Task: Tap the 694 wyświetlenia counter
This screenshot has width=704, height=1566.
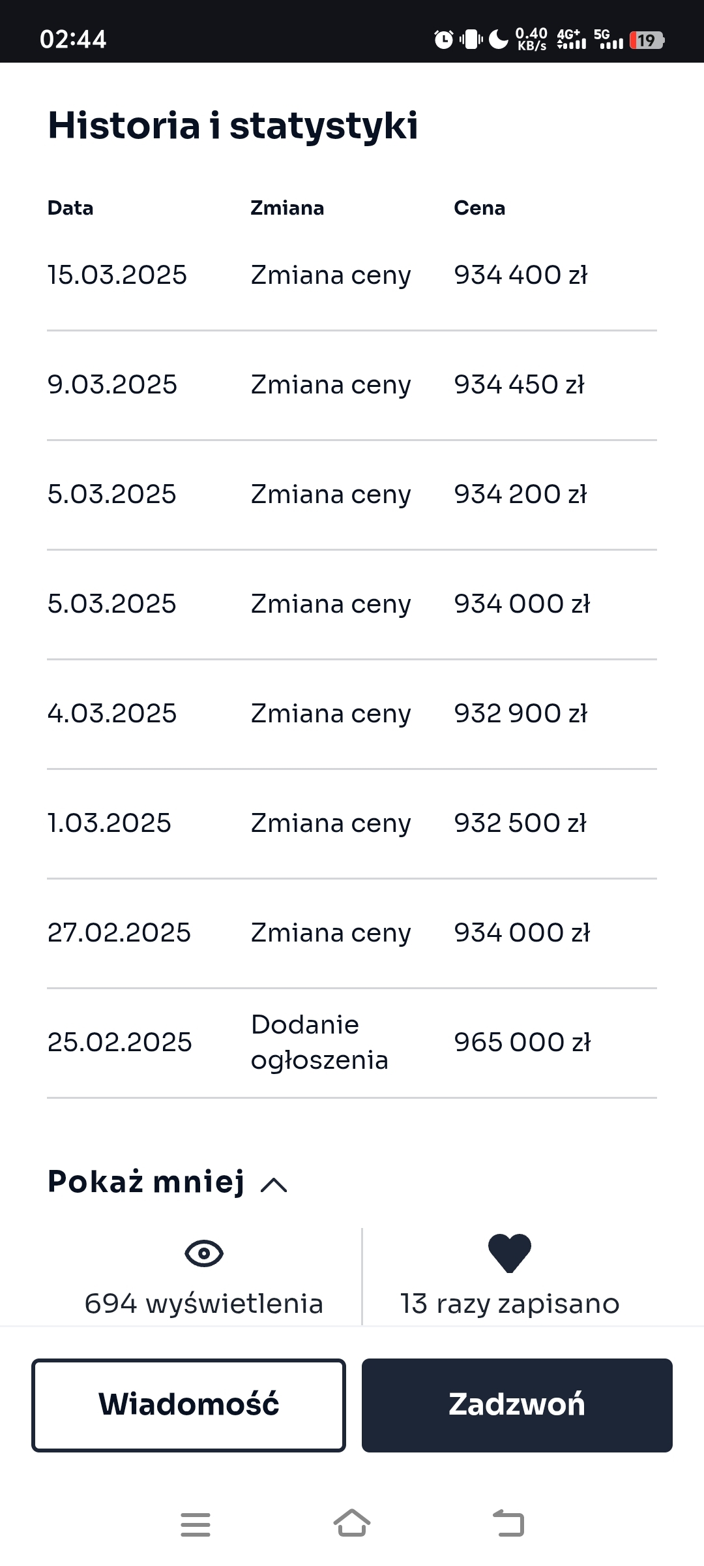Action: coord(204,1304)
